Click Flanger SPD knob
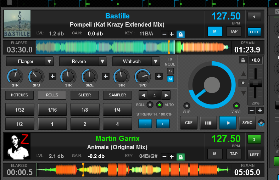The image size is (279, 180). point(36,77)
